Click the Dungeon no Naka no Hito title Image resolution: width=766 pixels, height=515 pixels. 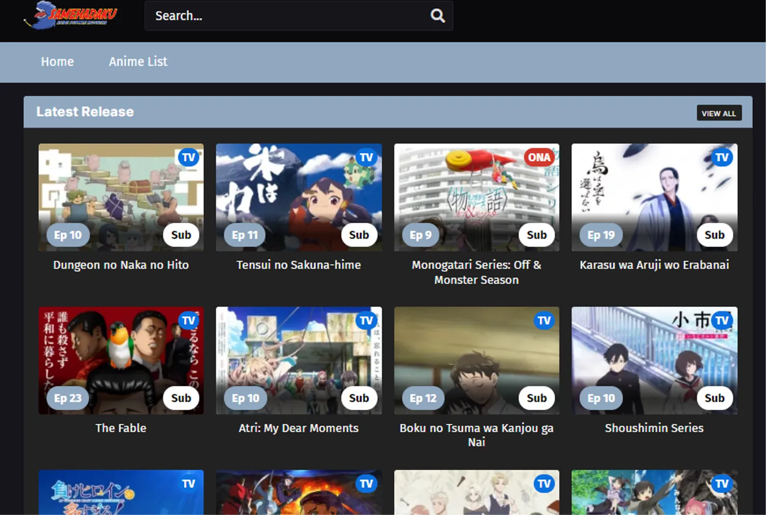[121, 265]
